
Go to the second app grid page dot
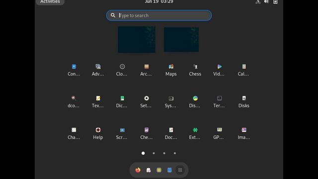point(154,153)
